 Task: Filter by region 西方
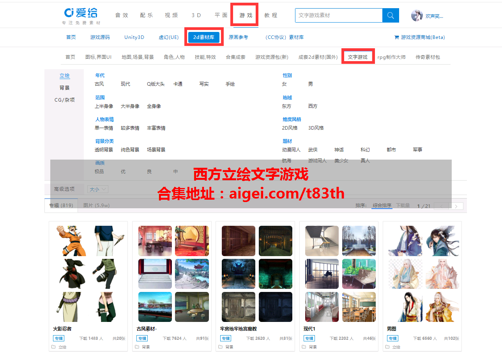(x=313, y=106)
